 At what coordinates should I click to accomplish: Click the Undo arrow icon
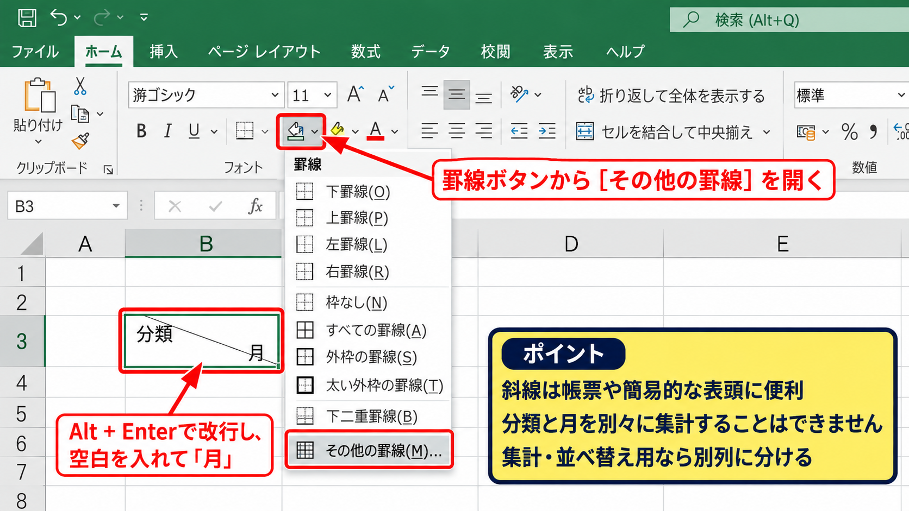59,17
